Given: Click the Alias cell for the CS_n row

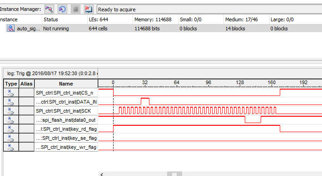Looking at the screenshot, I should 26,93.
